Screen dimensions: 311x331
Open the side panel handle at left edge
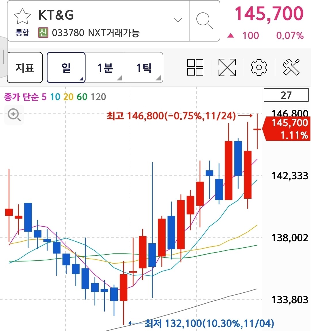[x=3, y=57]
